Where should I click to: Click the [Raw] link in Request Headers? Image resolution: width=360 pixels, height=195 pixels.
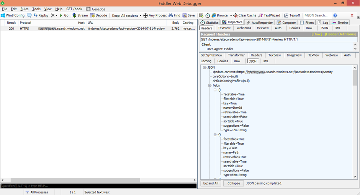coord(317,34)
